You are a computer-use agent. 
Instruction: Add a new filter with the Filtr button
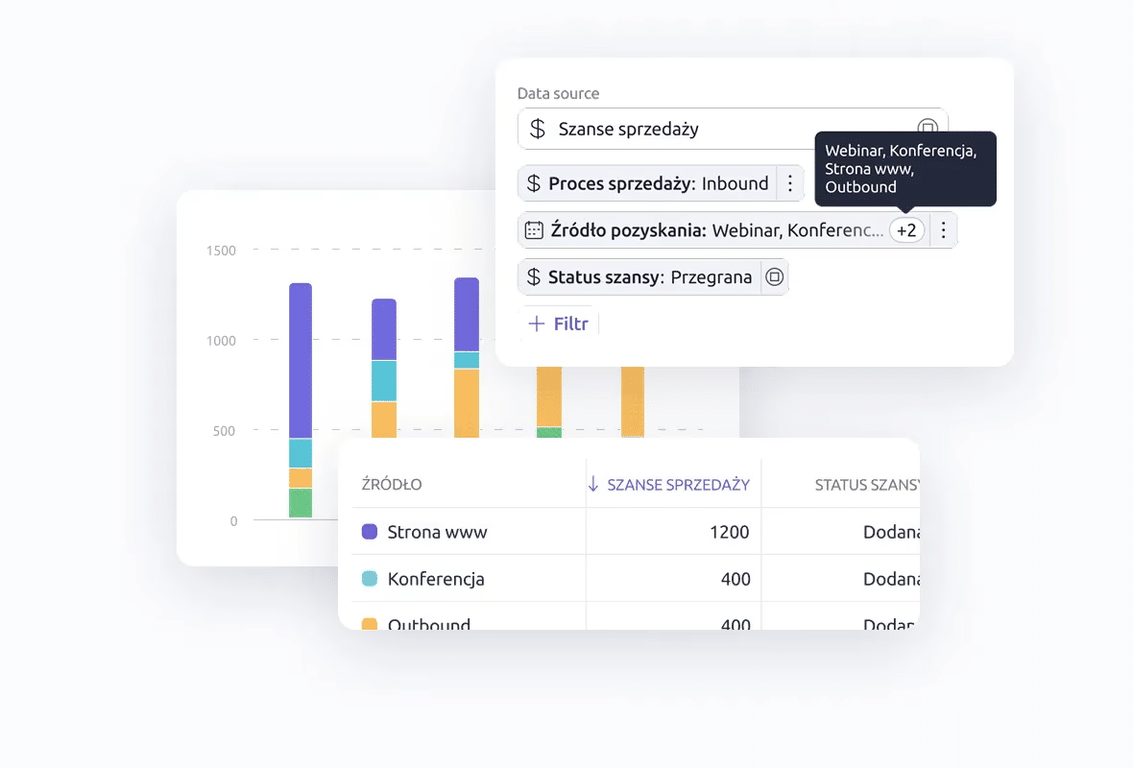tap(559, 324)
